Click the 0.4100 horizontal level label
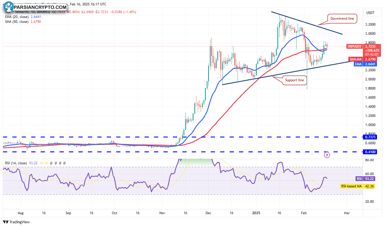Viewport: 385px width, 227px height. pyautogui.click(x=370, y=152)
